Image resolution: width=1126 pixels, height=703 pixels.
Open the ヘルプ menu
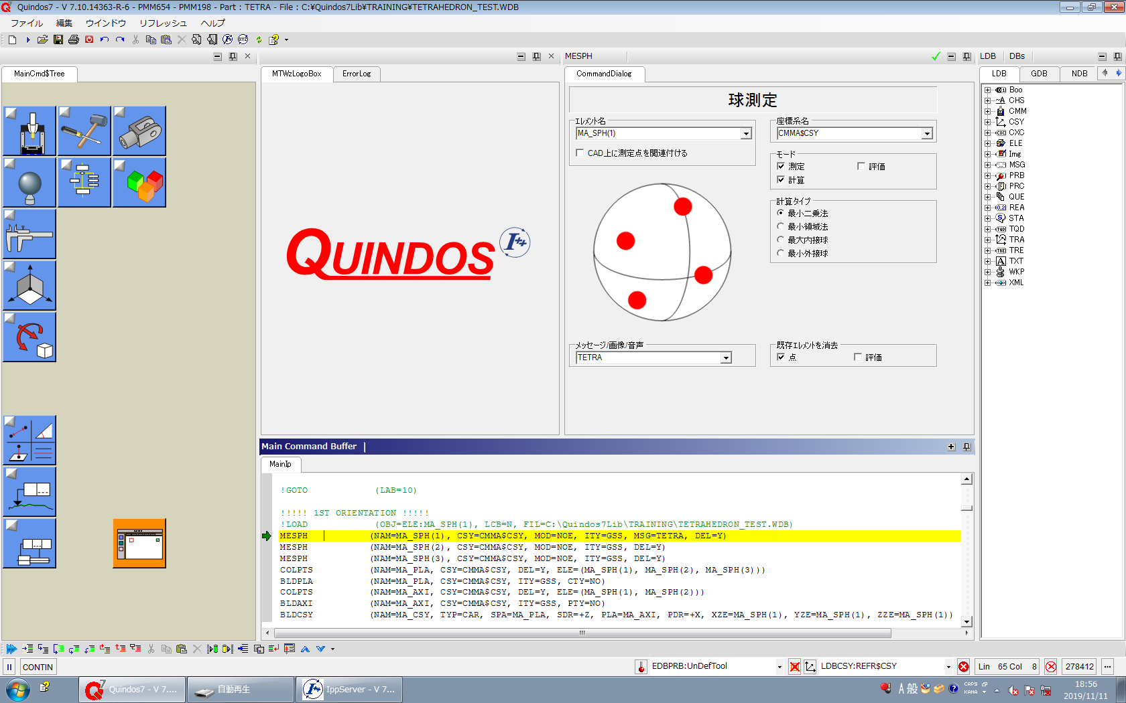tap(213, 23)
